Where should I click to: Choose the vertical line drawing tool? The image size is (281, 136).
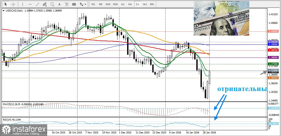pos(22,4)
